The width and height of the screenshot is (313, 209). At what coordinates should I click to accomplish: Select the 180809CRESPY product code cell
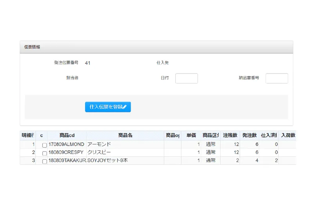[67, 152]
